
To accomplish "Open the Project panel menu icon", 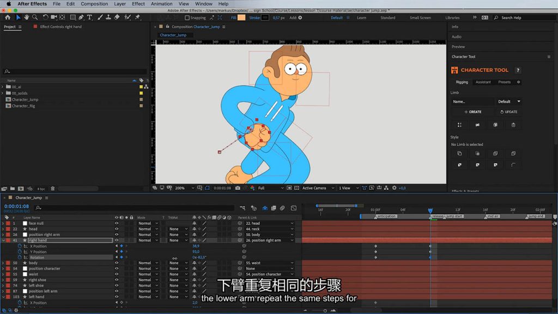I will point(20,27).
